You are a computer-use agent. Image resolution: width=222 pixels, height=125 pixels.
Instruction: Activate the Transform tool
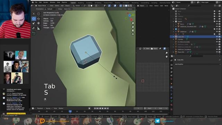point(39,23)
